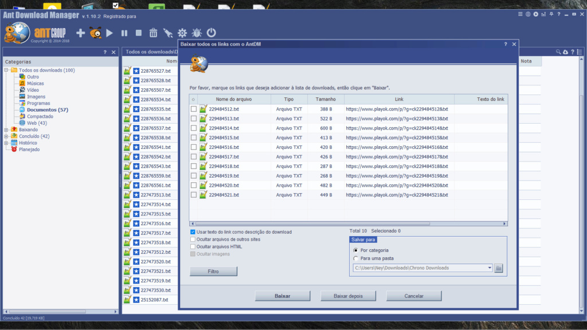Click the bar-chart icon in the title bar
The image size is (587, 330).
coord(543,14)
